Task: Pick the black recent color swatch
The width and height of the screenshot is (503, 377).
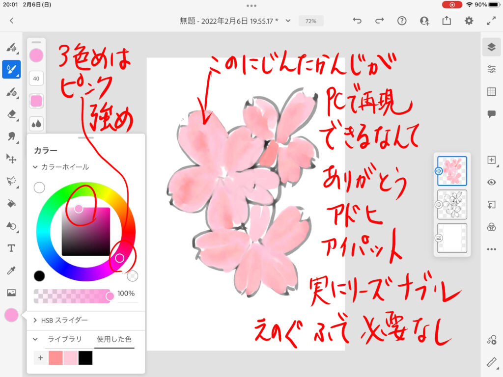Action: [x=85, y=358]
